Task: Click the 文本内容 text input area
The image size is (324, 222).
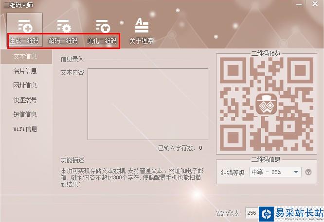Action: (148, 104)
